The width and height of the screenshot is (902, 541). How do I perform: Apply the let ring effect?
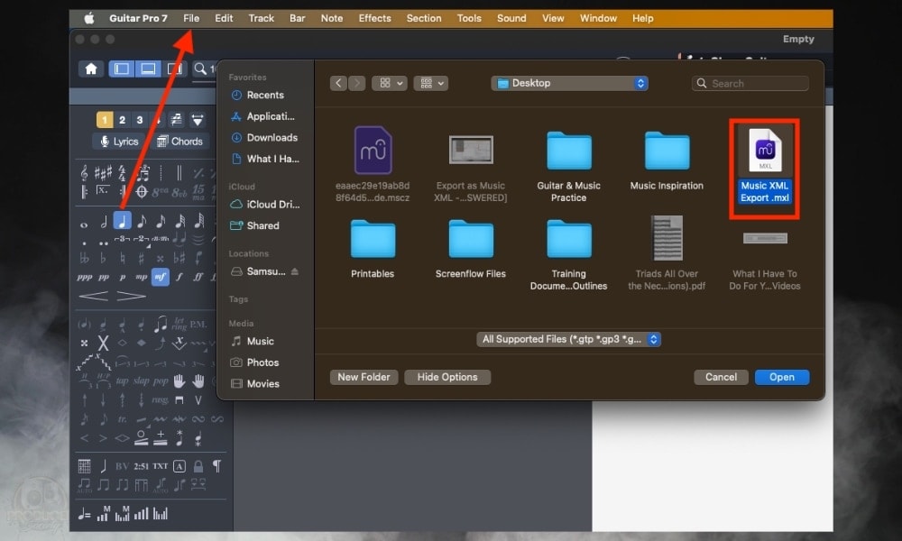coord(179,325)
